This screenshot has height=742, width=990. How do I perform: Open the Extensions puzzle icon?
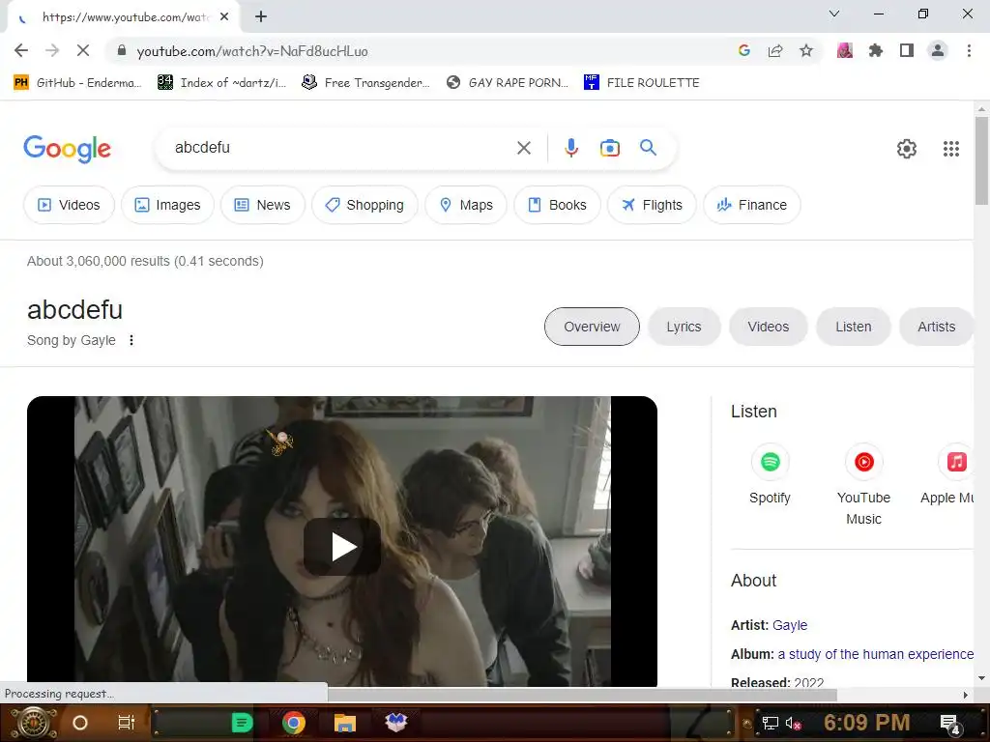875,50
